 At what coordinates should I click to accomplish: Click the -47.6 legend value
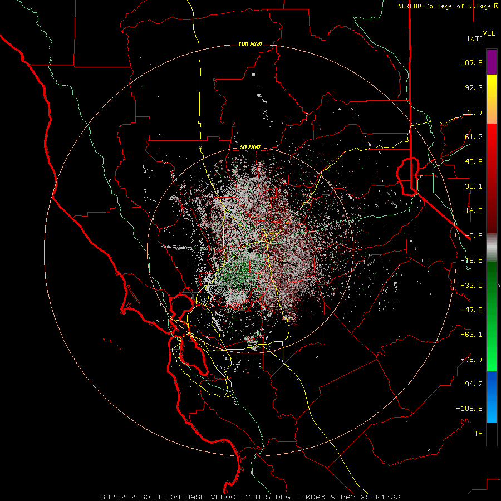(x=471, y=310)
